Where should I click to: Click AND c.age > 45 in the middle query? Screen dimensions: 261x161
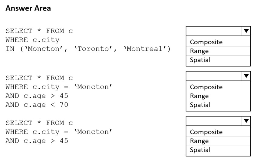pos(37,96)
